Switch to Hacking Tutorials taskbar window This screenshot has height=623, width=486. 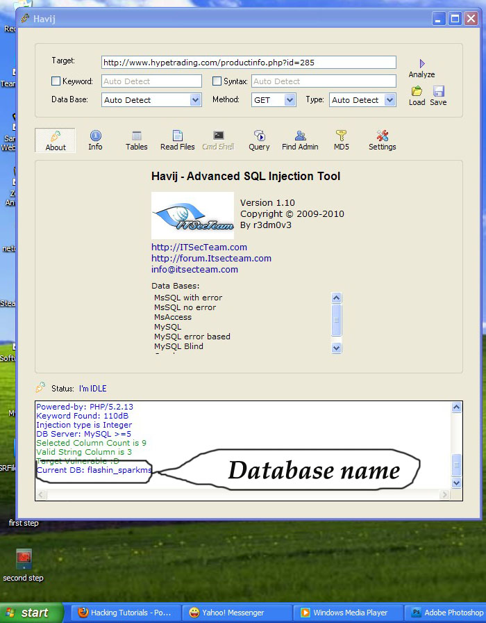click(x=126, y=613)
